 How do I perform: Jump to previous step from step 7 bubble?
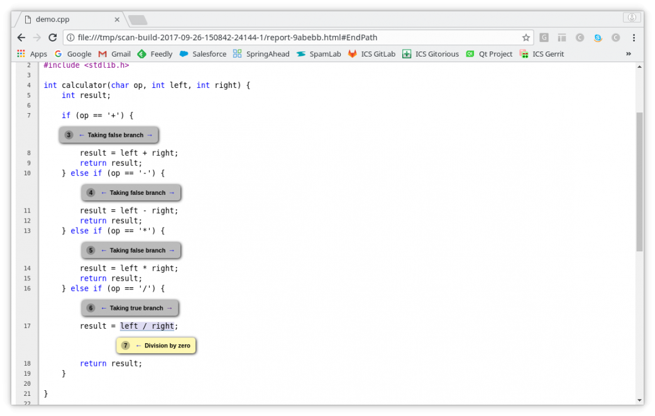[138, 346]
